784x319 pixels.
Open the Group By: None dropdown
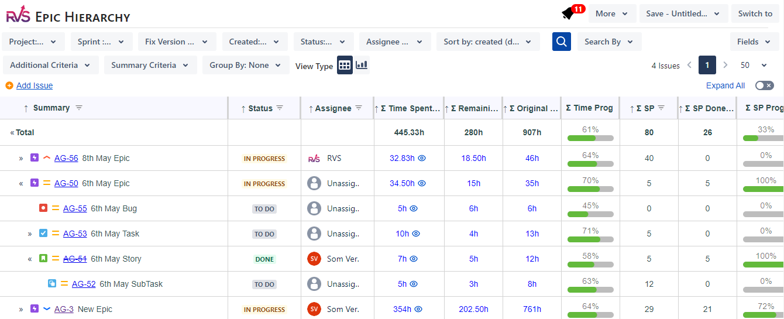pyautogui.click(x=246, y=65)
